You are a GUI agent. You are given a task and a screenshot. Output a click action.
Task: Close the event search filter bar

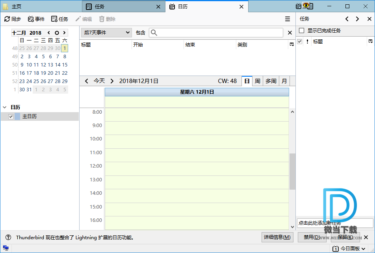click(x=290, y=33)
